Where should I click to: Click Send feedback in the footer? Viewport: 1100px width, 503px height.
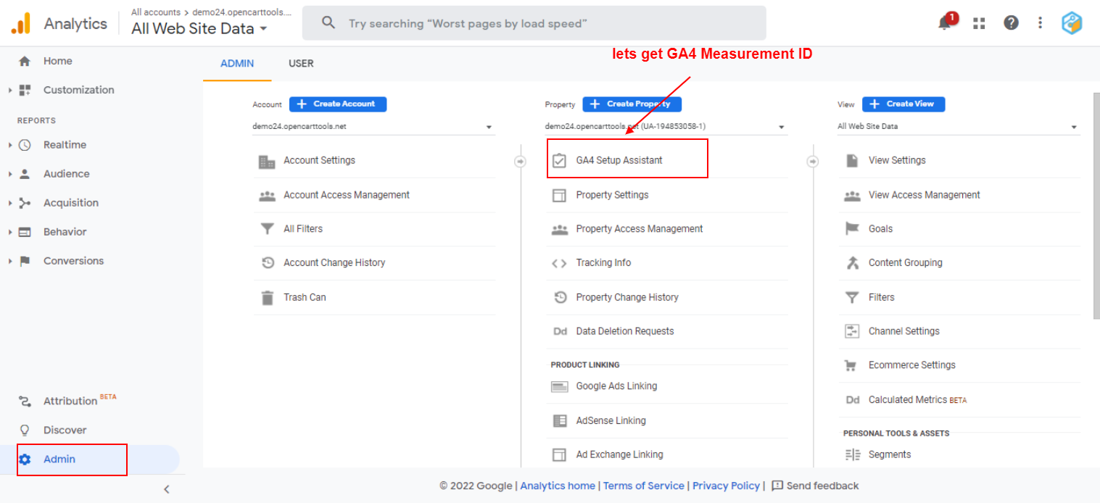click(815, 486)
